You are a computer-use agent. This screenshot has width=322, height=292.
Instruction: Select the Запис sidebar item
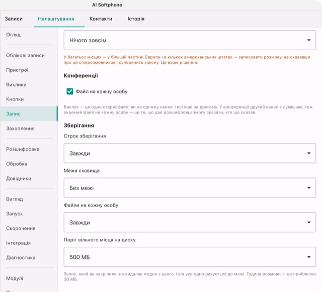pos(29,114)
